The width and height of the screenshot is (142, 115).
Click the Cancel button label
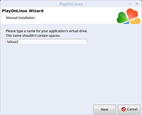[132, 109]
